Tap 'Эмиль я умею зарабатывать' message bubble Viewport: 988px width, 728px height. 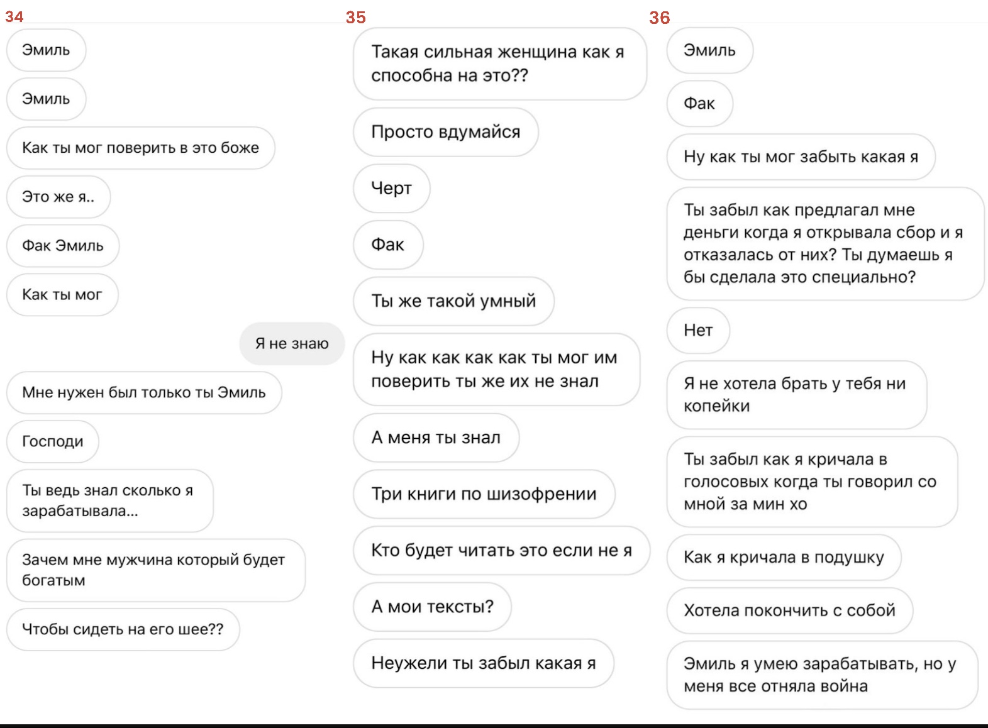823,675
